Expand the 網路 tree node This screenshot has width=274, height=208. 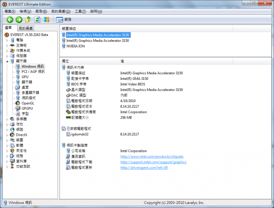(x=7, y=130)
